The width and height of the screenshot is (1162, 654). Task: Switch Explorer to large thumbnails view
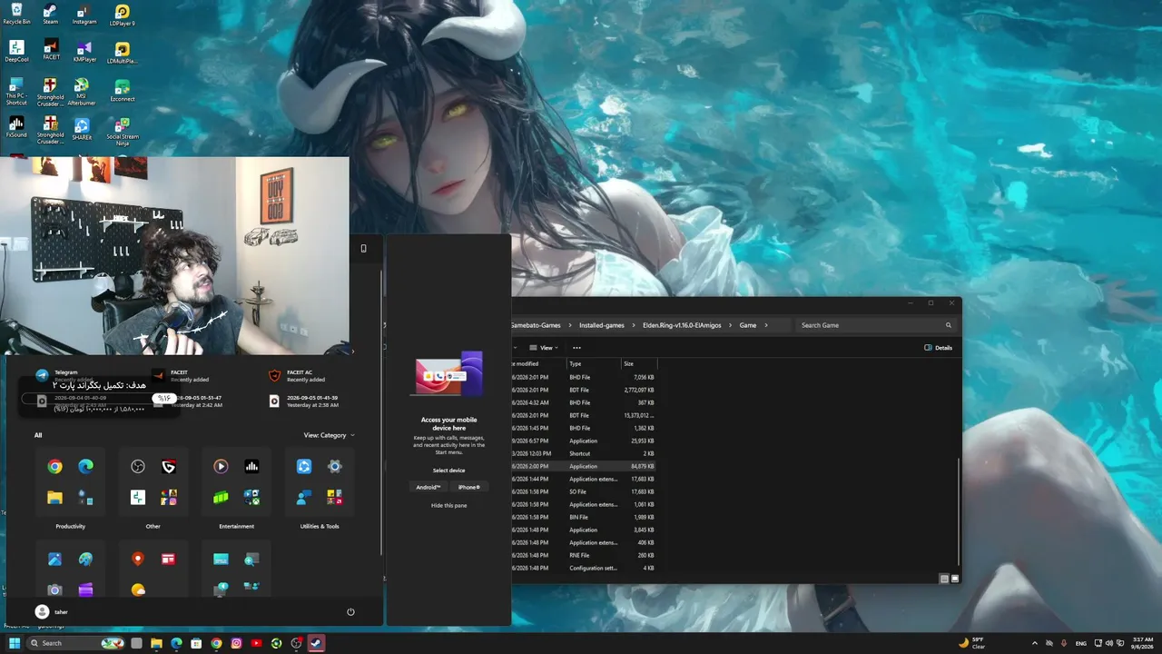tap(955, 579)
